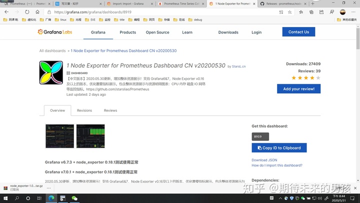
Task: Open the Learn navigation menu
Action: (x=187, y=32)
